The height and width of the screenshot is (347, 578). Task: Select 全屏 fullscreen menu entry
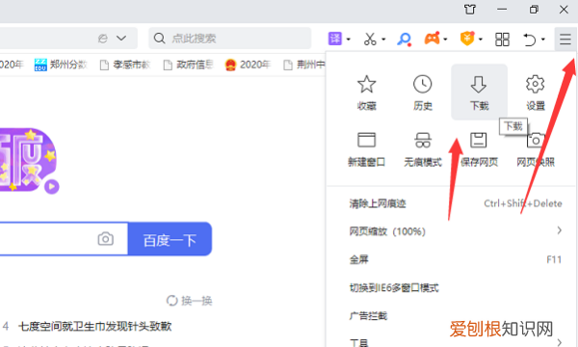pos(451,259)
